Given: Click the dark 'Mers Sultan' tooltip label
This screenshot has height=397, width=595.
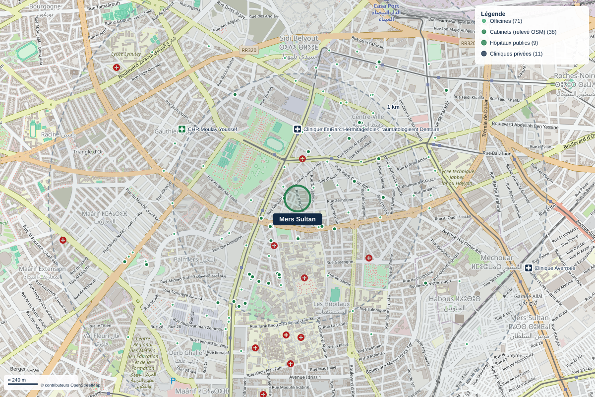Looking at the screenshot, I should (x=297, y=219).
